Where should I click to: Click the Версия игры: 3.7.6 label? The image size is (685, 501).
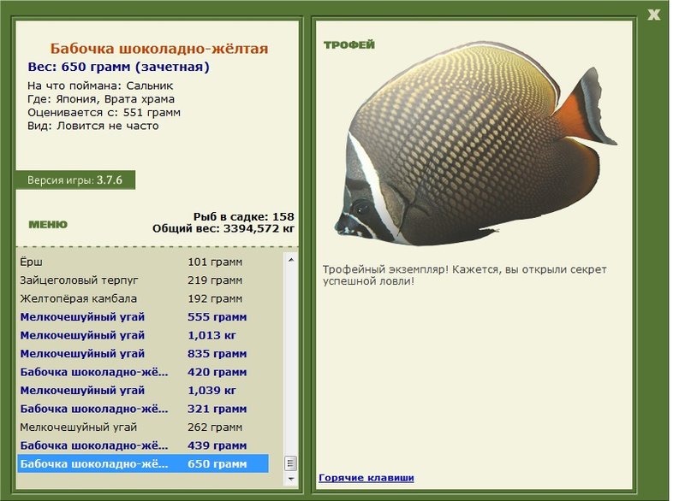pyautogui.click(x=75, y=180)
